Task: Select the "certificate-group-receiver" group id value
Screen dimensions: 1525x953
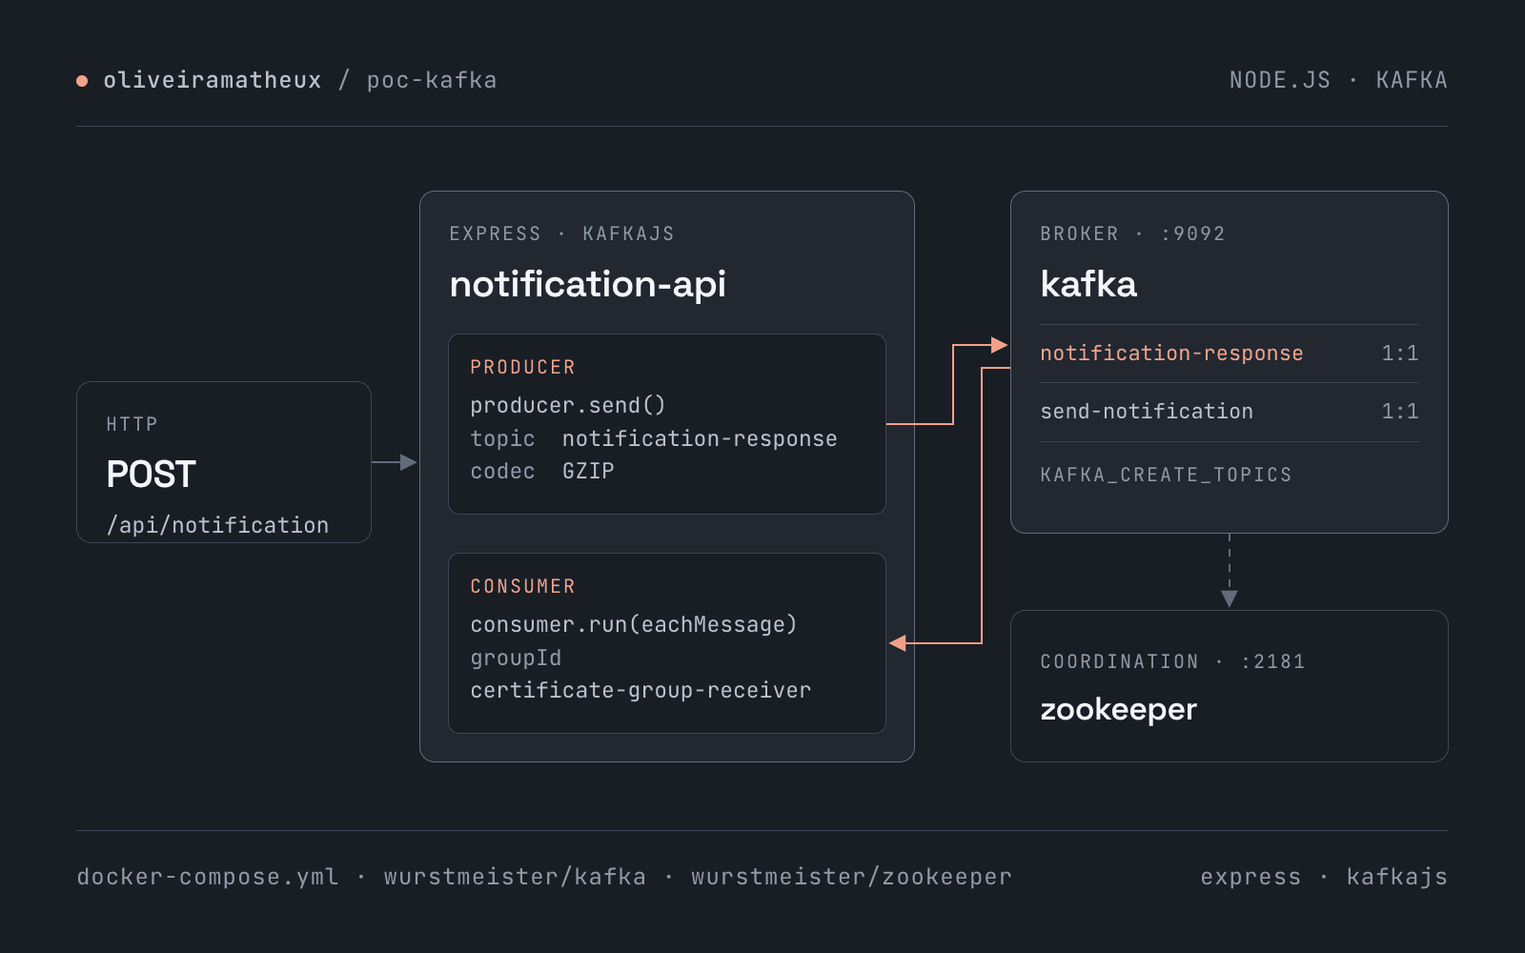Action: point(640,690)
